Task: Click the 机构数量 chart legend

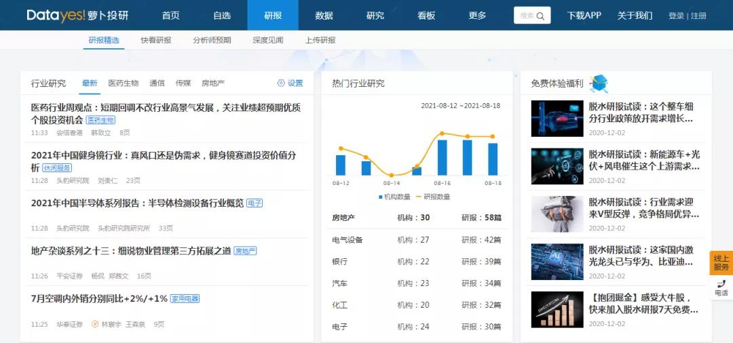Action: (x=394, y=197)
